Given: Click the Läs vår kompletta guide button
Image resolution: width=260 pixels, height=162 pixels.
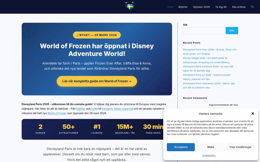Looking at the screenshot, I should tap(97, 81).
